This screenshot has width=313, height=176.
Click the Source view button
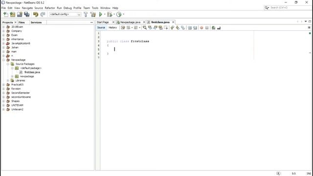point(101,28)
